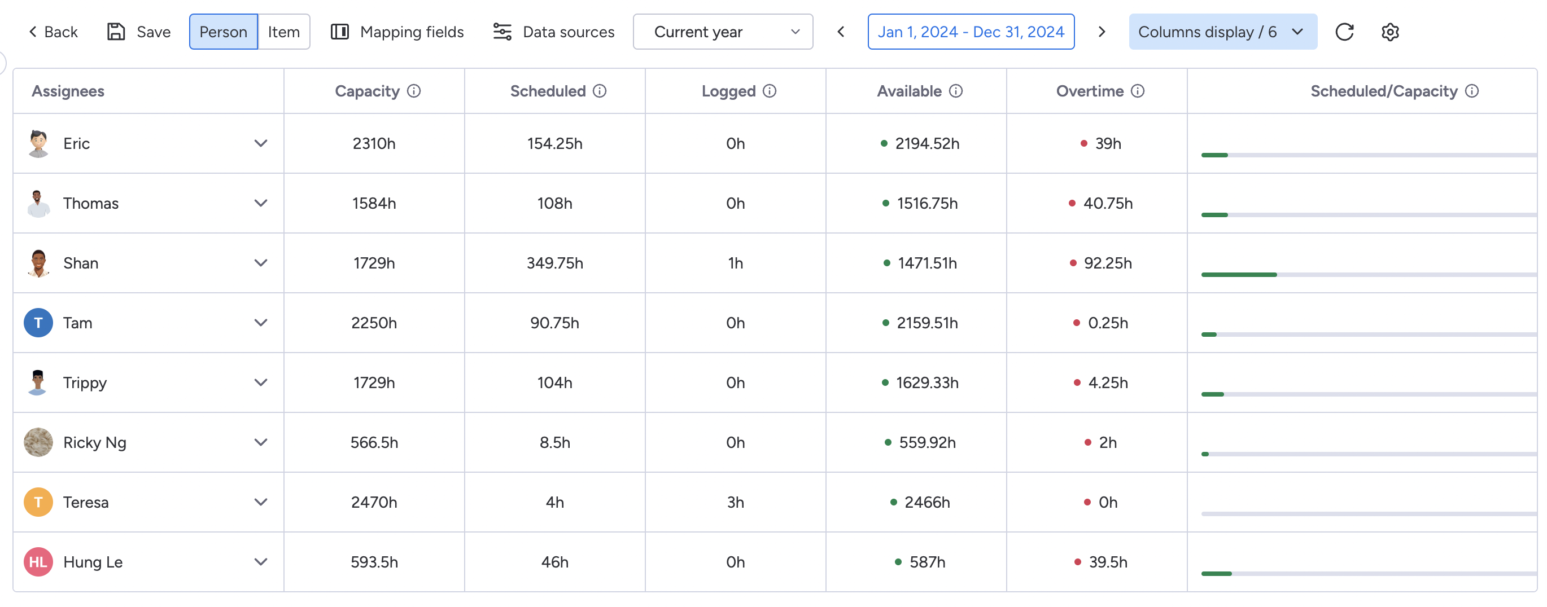
Task: Click the Capacity info icon
Action: pos(414,91)
